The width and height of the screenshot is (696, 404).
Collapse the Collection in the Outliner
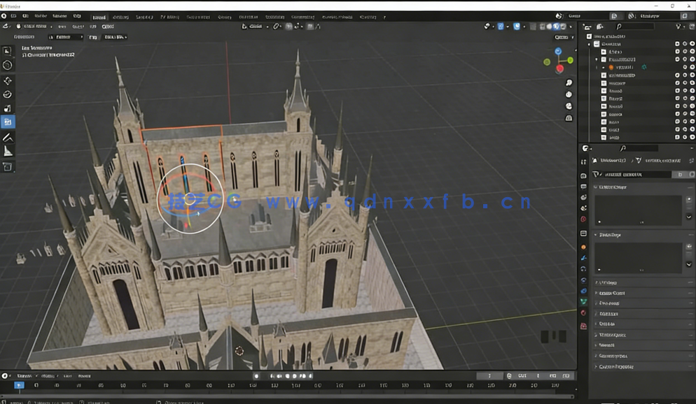(x=590, y=43)
